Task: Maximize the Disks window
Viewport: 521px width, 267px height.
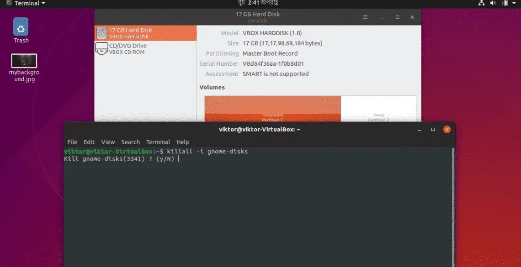Action: (398, 17)
